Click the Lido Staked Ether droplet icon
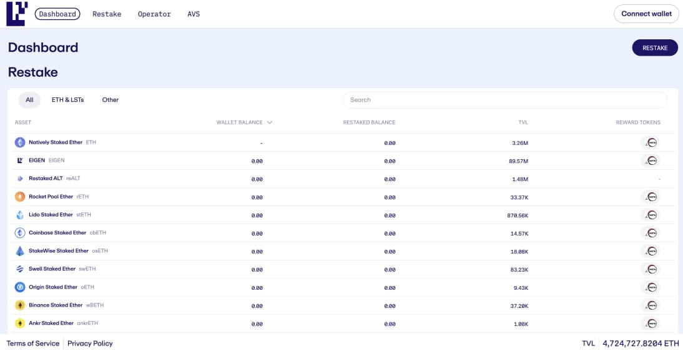This screenshot has width=683, height=351. pyautogui.click(x=20, y=215)
